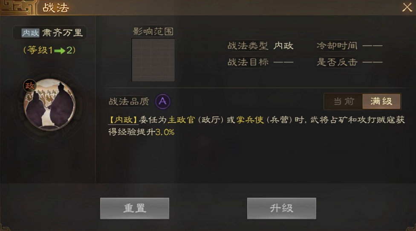Click the 【内政】 underlined label in description

pyautogui.click(x=123, y=120)
